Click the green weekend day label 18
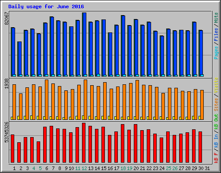221x173 pixels. tap(123, 168)
